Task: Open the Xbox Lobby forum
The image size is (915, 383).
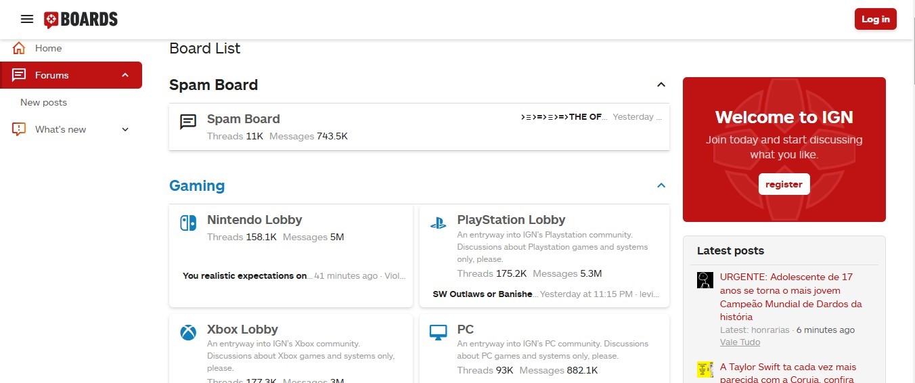Action: tap(242, 330)
